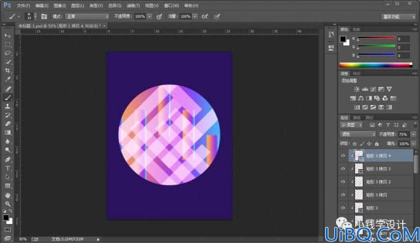Select the Rectangular Marquee tool
Image resolution: width=420 pixels, height=243 pixels.
8,45
